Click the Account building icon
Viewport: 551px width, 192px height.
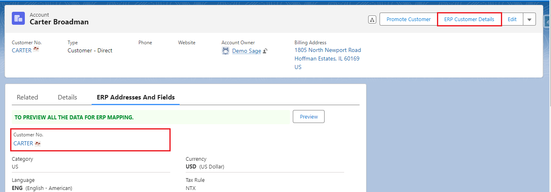(x=18, y=19)
